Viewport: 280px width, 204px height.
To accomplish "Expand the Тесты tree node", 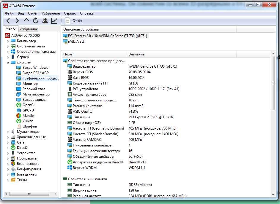I will click(8, 180).
